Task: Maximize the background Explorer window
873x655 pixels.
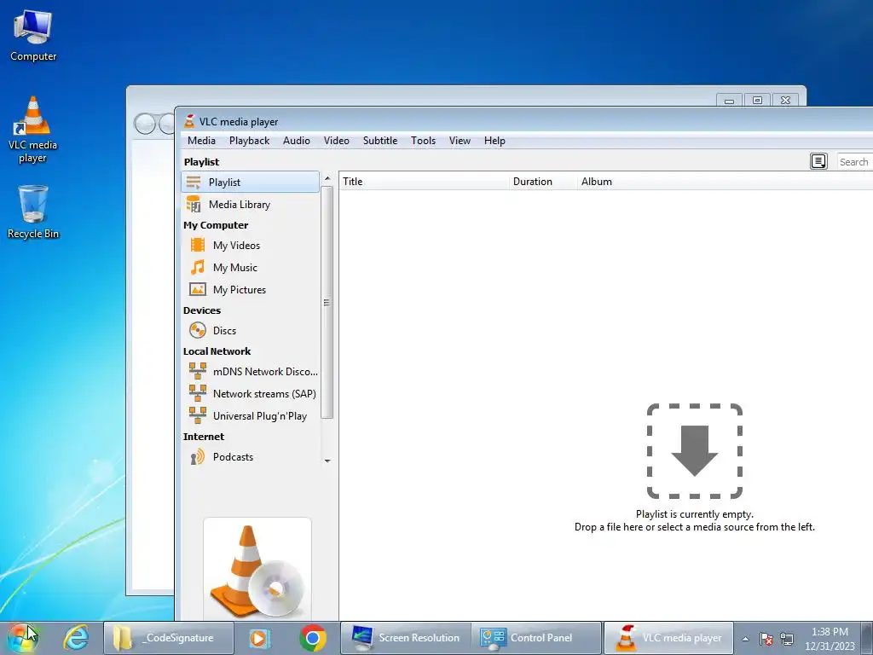Action: coord(757,101)
